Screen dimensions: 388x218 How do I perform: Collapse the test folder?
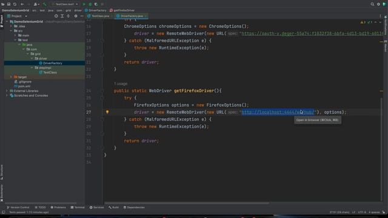point(15,40)
